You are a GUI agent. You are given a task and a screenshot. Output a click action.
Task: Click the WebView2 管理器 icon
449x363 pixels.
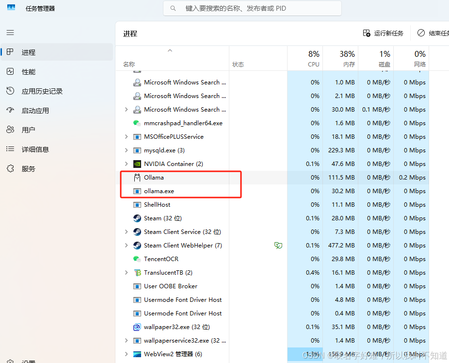(x=137, y=354)
